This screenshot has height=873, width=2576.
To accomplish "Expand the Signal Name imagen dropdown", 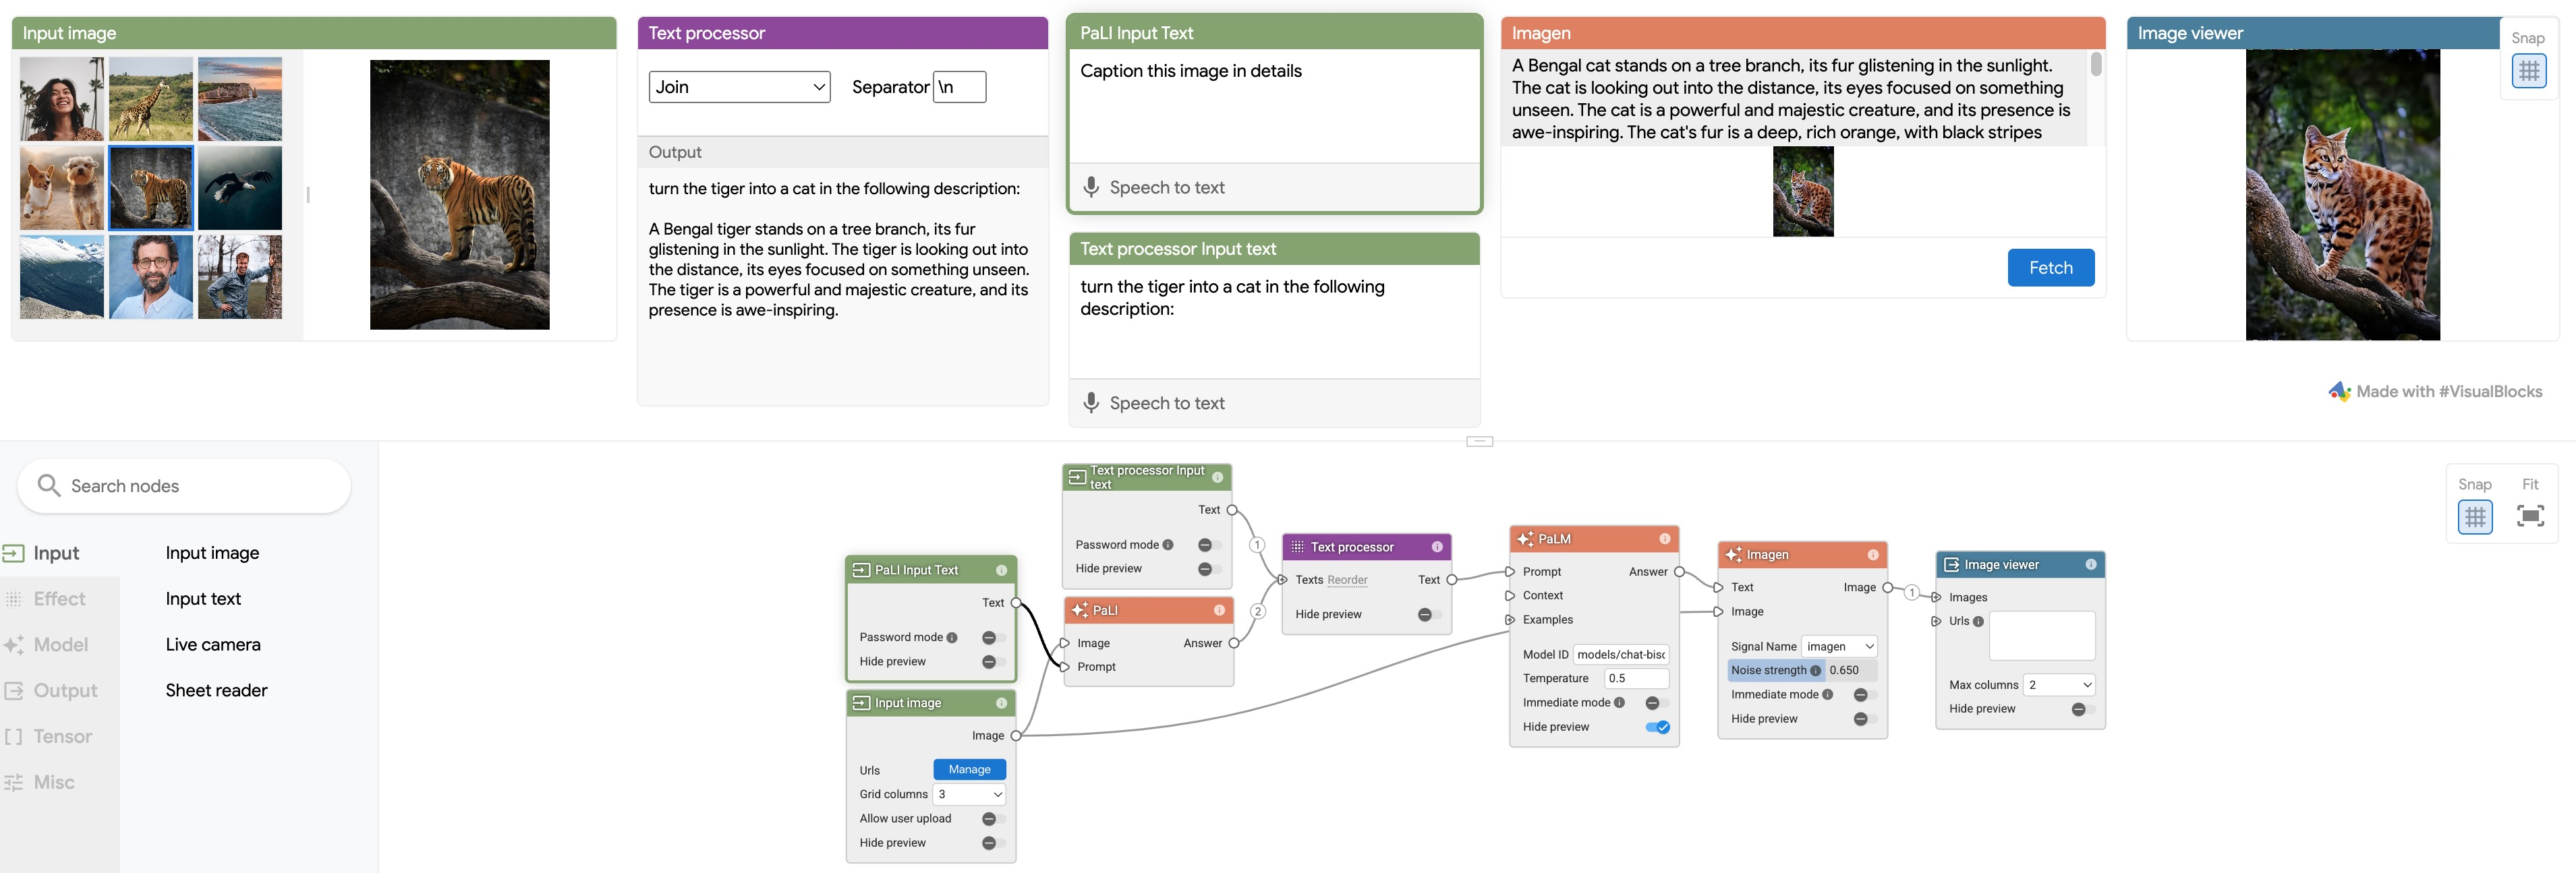I will [1839, 646].
